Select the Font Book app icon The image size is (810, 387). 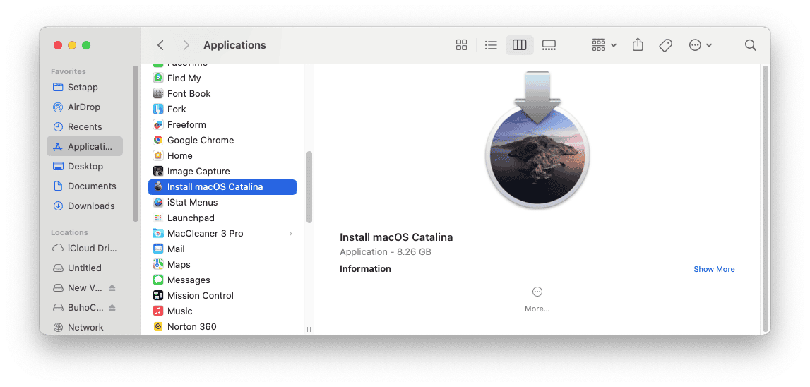coord(158,93)
